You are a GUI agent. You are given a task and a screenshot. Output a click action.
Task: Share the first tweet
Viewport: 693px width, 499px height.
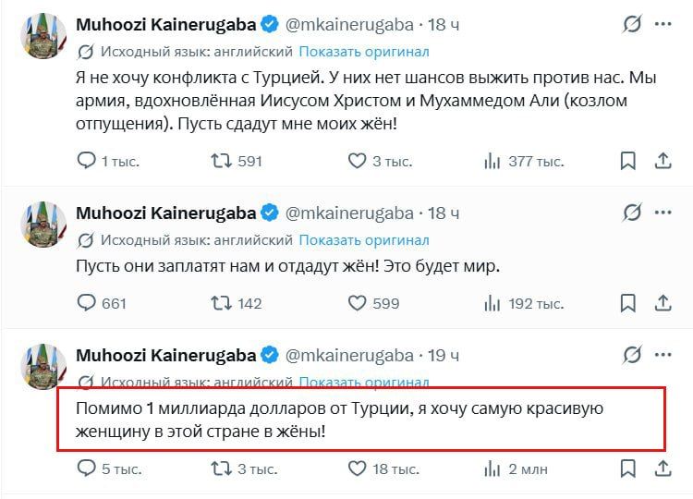(x=663, y=161)
